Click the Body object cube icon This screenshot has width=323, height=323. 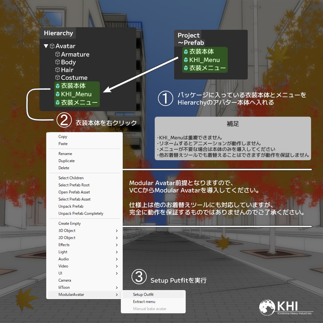tap(58, 62)
